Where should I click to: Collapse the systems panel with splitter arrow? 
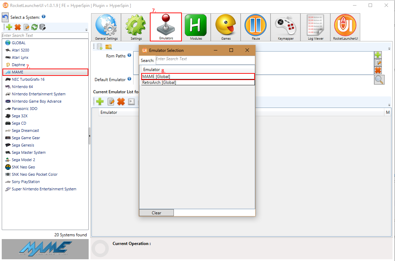click(x=89, y=136)
